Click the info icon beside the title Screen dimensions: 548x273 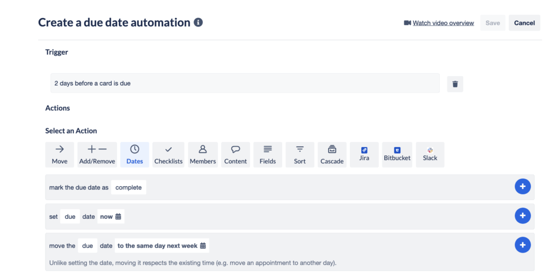(x=198, y=22)
